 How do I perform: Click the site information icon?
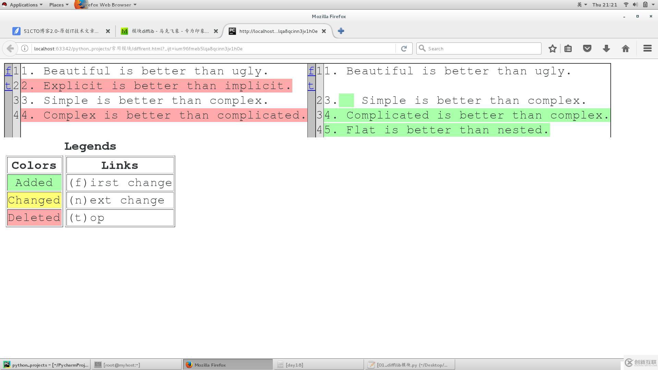(25, 49)
